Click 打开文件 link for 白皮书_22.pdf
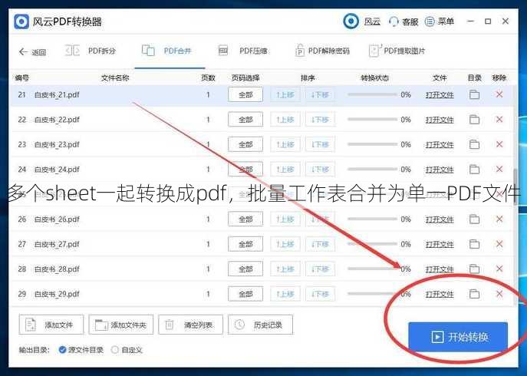527x376 pixels. pyautogui.click(x=440, y=120)
